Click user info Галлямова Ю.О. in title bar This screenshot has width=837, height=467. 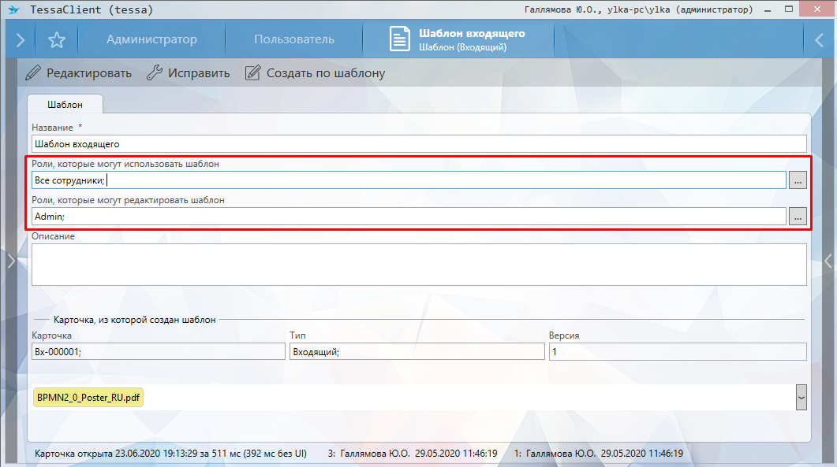click(x=638, y=9)
